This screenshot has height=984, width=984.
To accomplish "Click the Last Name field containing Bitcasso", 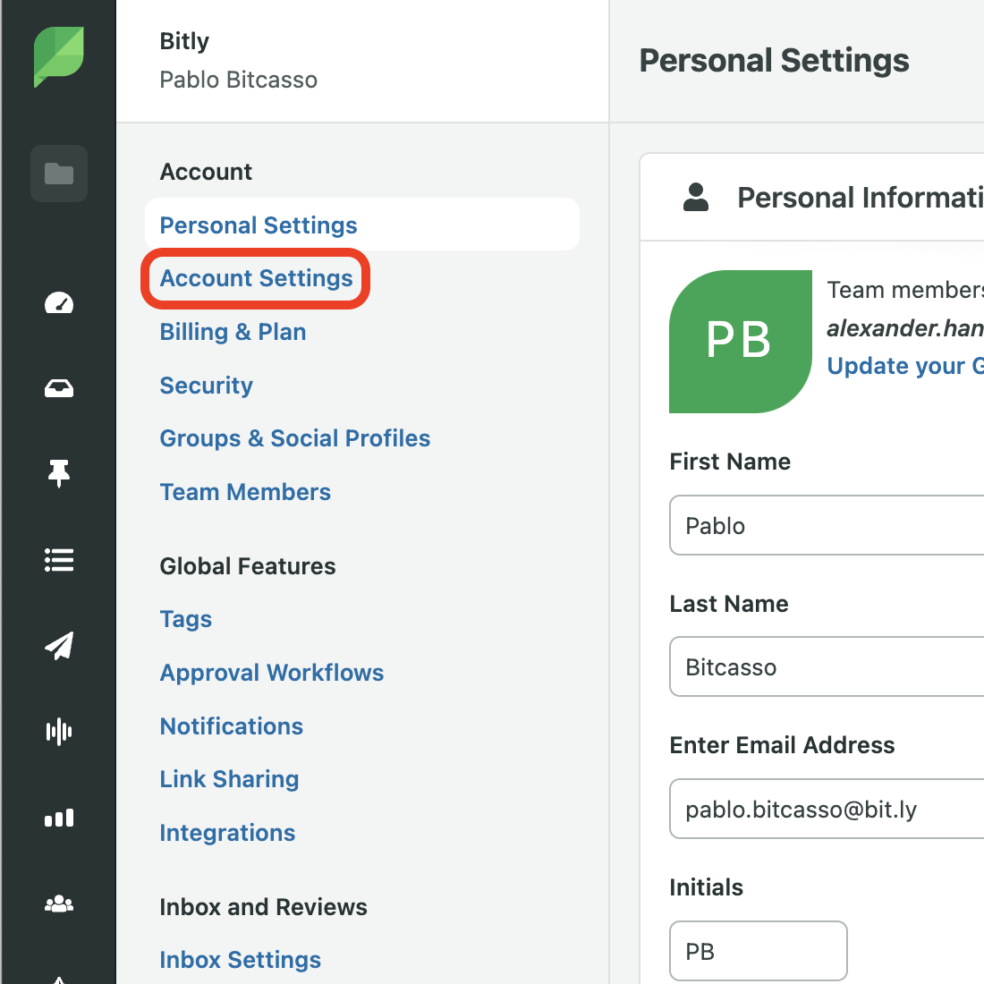I will click(827, 666).
